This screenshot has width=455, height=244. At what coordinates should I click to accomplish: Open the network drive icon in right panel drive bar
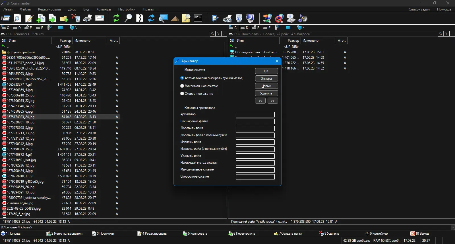pos(299,28)
